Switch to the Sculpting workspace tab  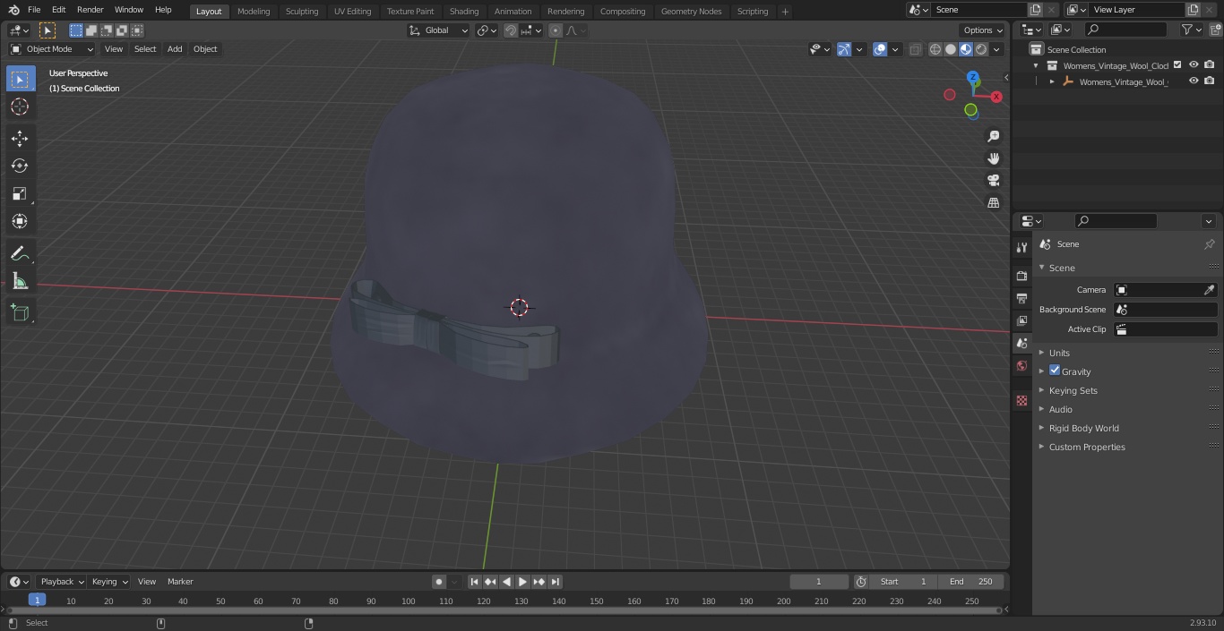click(x=302, y=12)
